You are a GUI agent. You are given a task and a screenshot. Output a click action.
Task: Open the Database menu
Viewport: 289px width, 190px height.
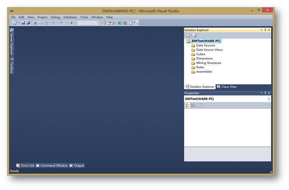[x=70, y=17]
